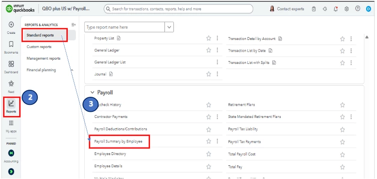Select Financial planning in side panel
Image resolution: width=377 pixels, height=179 pixels.
pyautogui.click(x=41, y=70)
